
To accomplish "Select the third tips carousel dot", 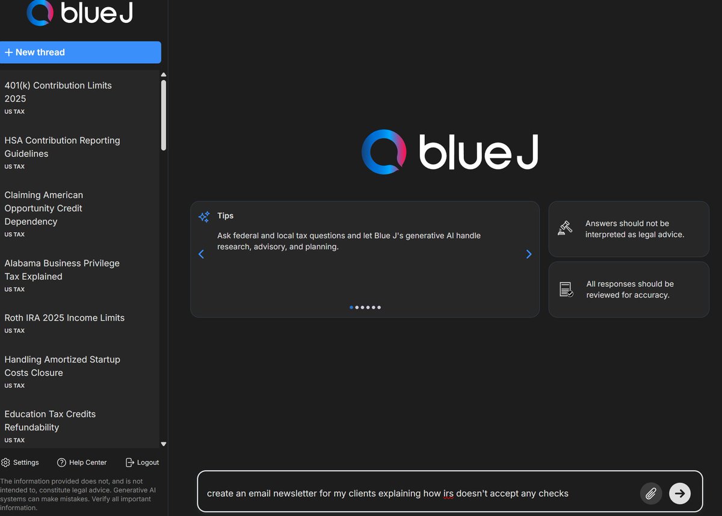I will [362, 307].
